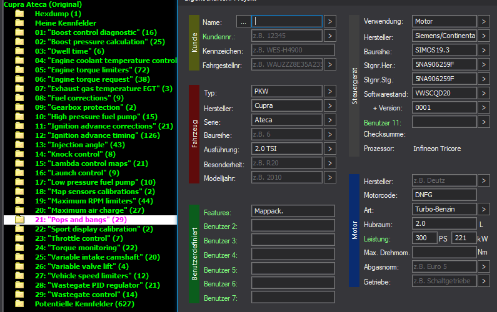Viewport: 497px width, 312px height.
Task: Select 15 Lambda control maps (21) entry
Action: 91,163
